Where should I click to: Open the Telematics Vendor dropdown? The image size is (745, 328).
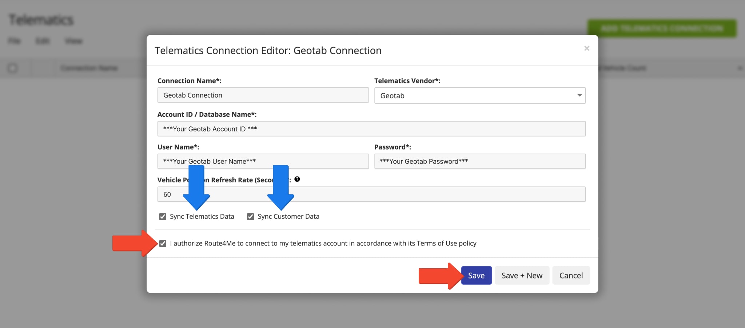pyautogui.click(x=480, y=95)
